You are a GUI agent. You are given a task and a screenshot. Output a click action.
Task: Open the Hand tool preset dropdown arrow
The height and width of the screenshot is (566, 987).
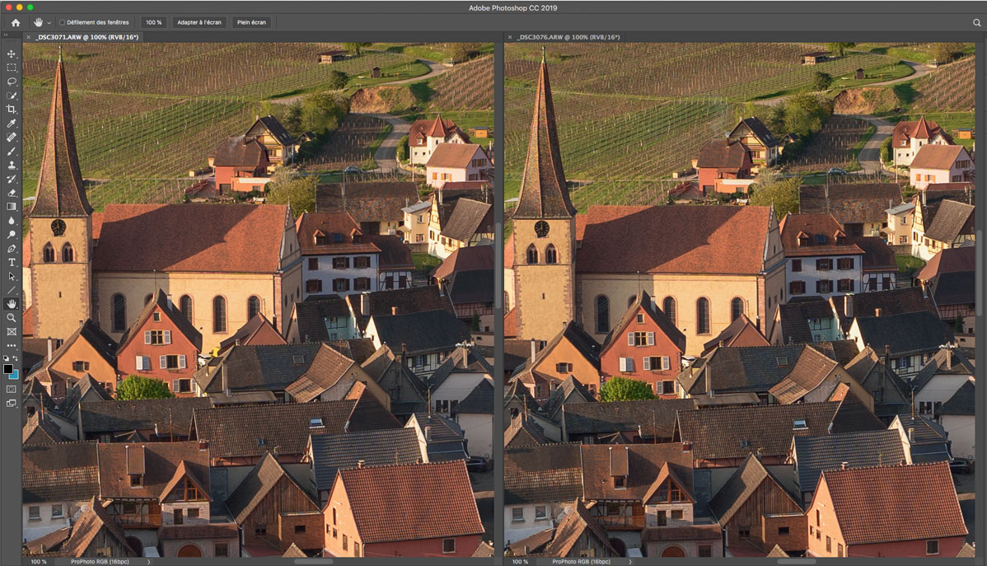49,22
